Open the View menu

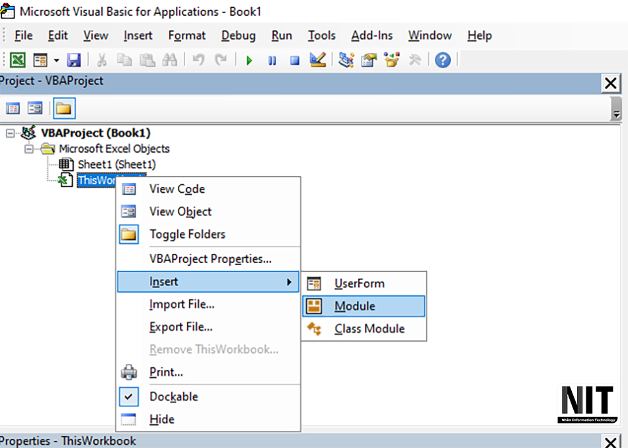pos(95,36)
